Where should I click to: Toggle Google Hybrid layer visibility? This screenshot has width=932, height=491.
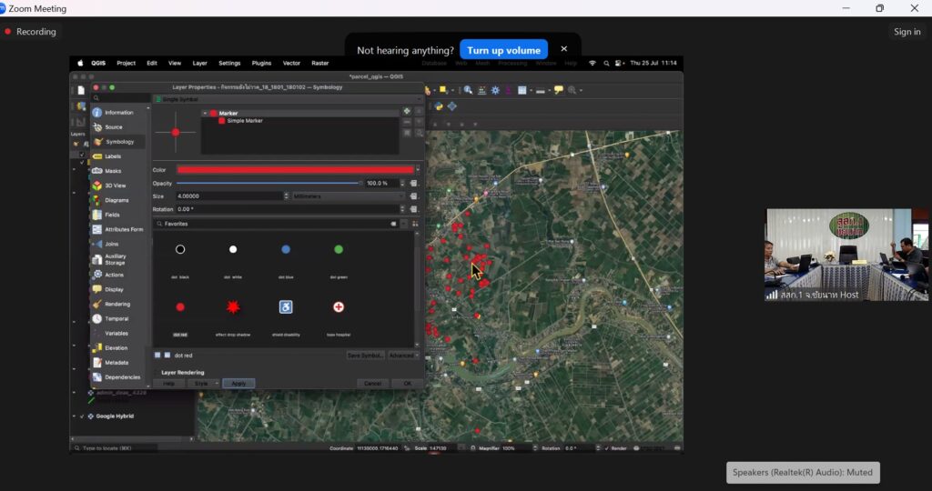click(x=82, y=416)
